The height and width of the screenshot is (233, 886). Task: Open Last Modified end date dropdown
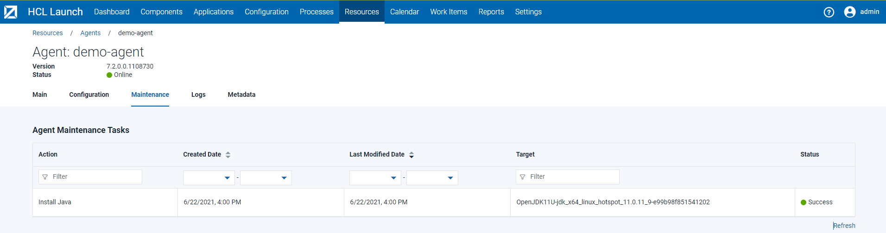tap(450, 178)
